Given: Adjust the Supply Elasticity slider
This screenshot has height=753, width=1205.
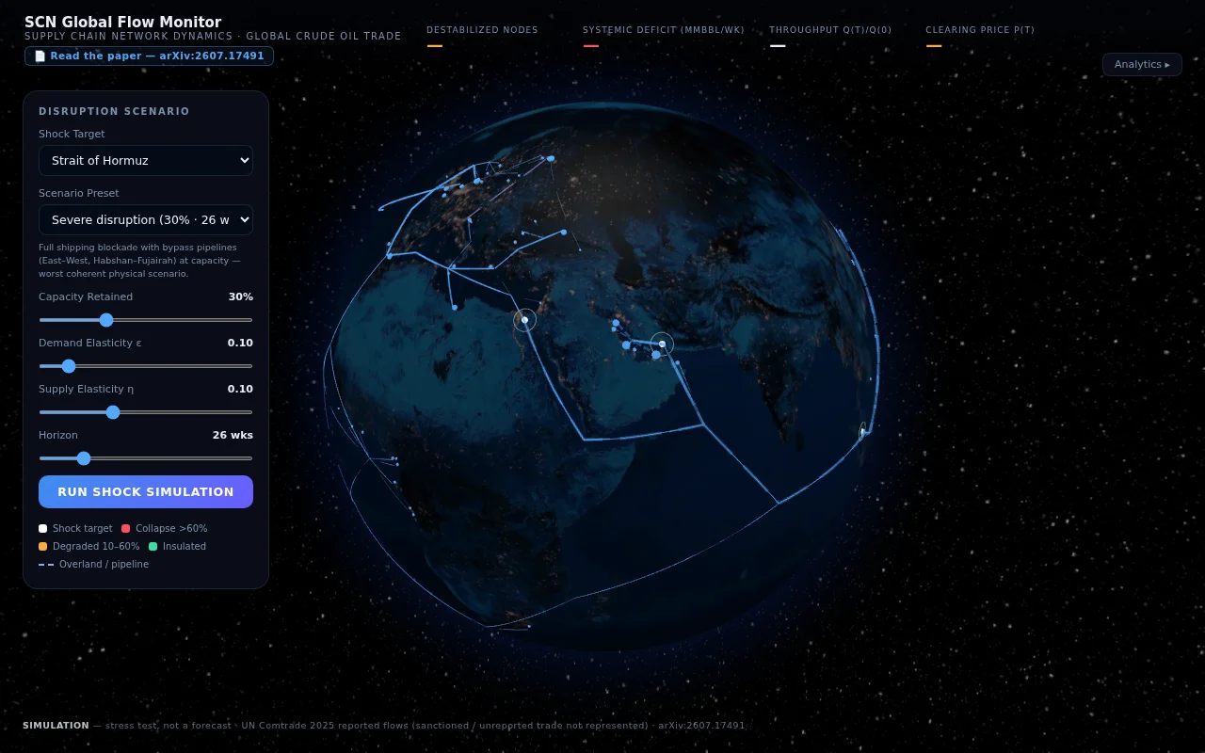Looking at the screenshot, I should coord(146,412).
